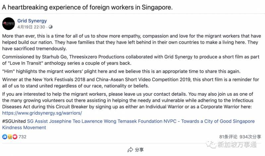Click the Grid Synergy profile picture
This screenshot has width=265, height=156.
[8, 24]
